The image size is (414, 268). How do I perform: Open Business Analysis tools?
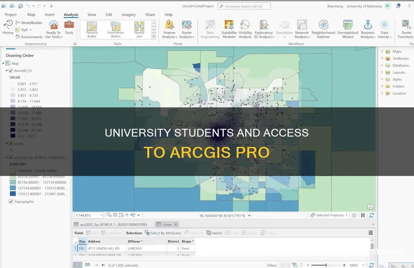point(368,29)
